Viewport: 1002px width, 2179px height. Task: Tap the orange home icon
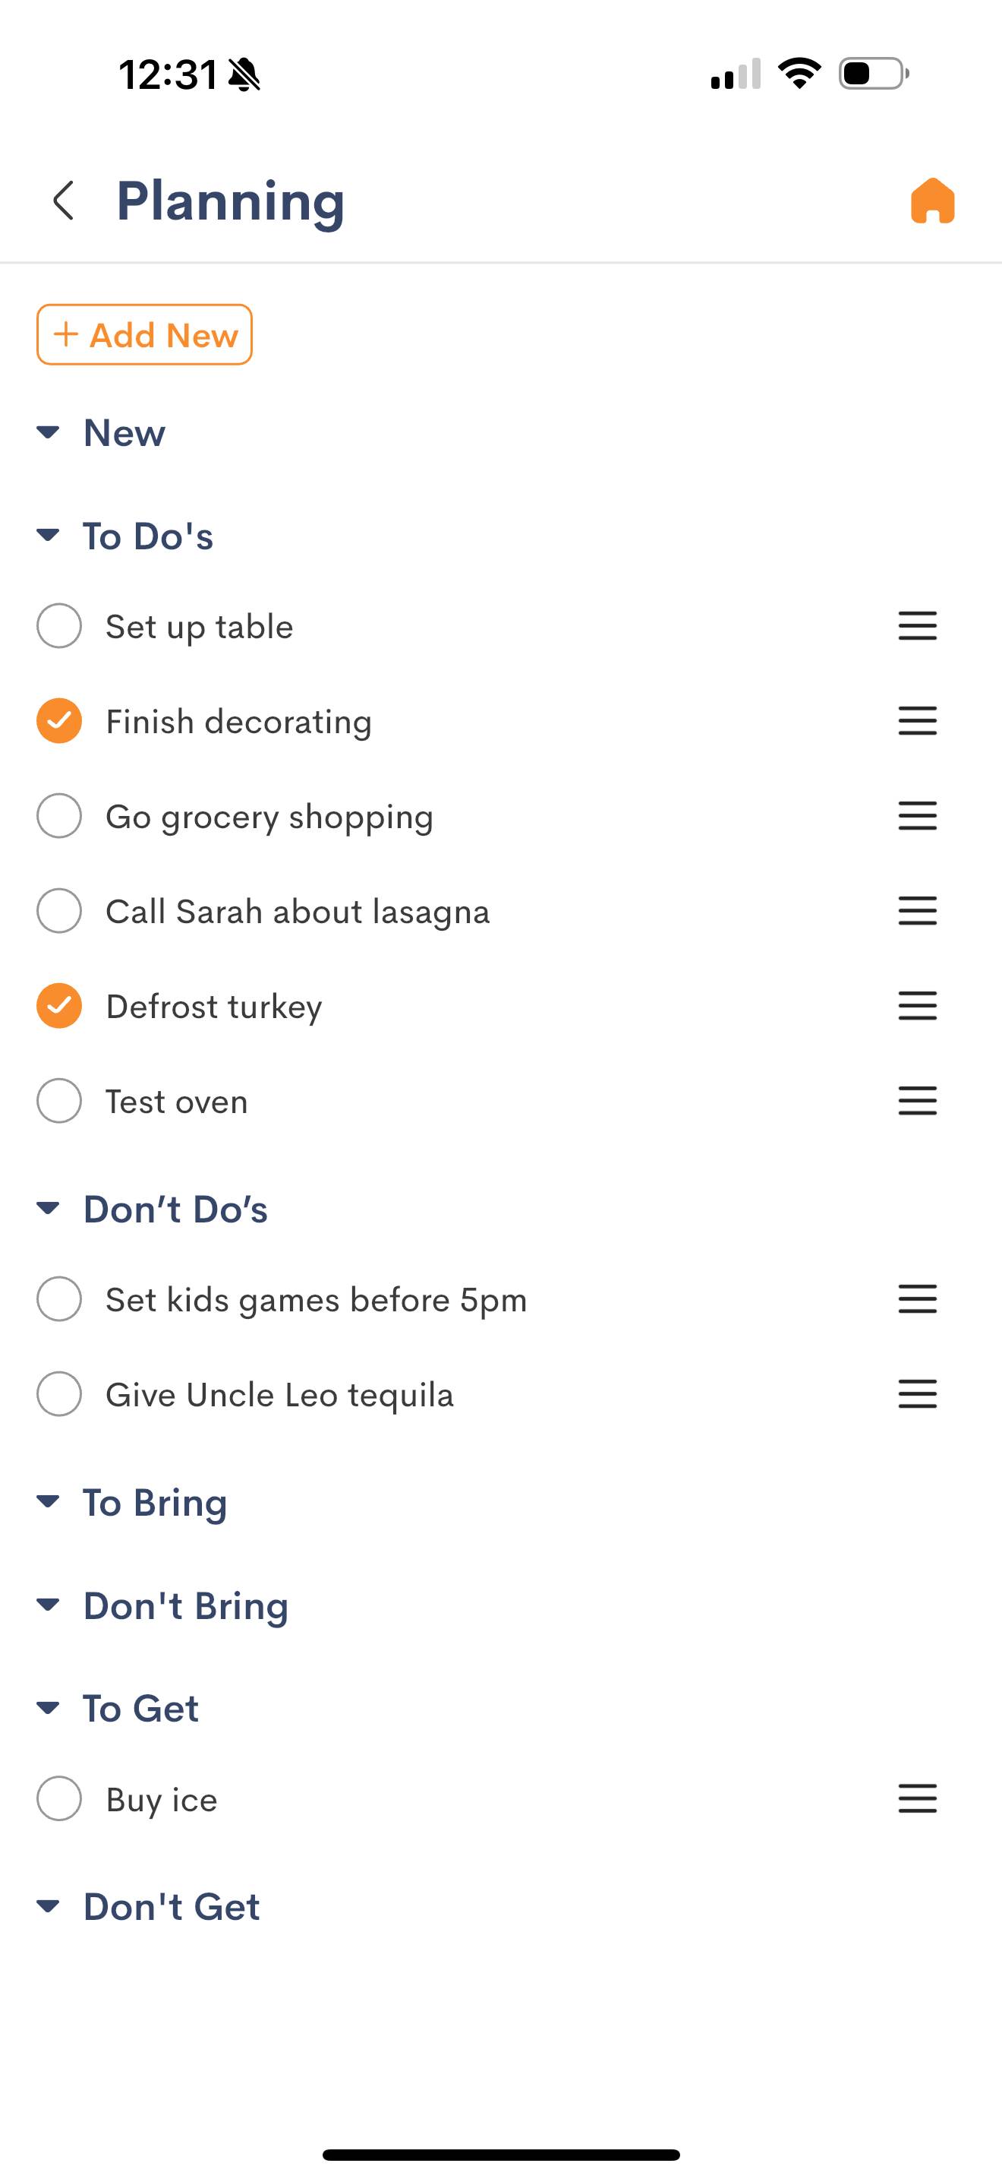coord(932,201)
